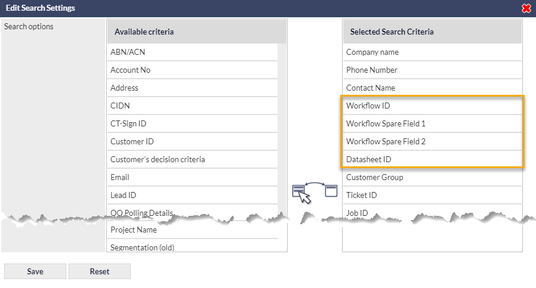Select Lead ID criterion
536x288 pixels.
click(x=192, y=195)
